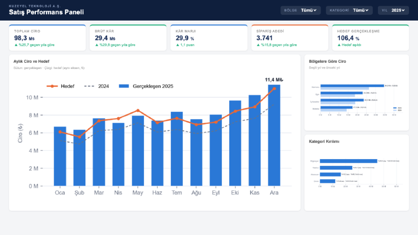Click the longest bar in Kategori Kırılımı
The image size is (418, 235).
click(348, 161)
